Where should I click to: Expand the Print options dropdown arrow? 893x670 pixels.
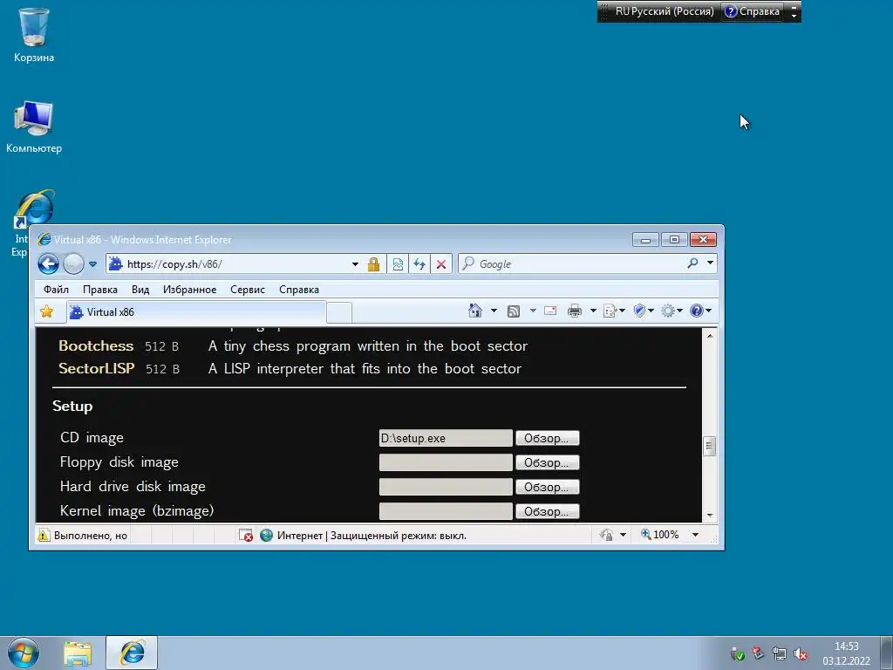coord(593,311)
